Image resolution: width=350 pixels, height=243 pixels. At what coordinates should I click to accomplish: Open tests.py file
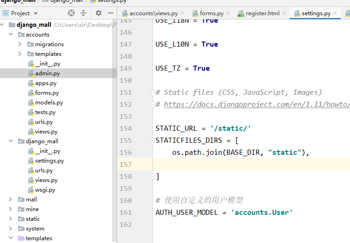point(45,112)
